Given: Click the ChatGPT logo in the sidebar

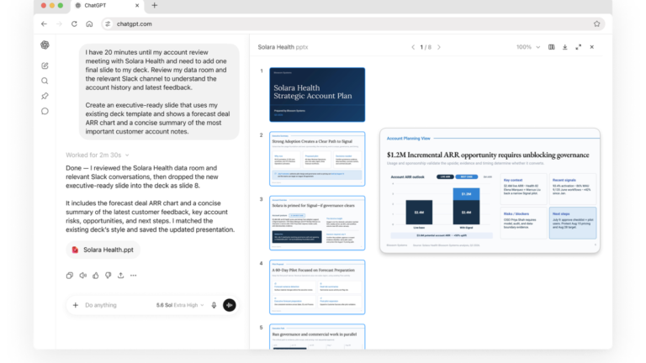Looking at the screenshot, I should pyautogui.click(x=45, y=45).
